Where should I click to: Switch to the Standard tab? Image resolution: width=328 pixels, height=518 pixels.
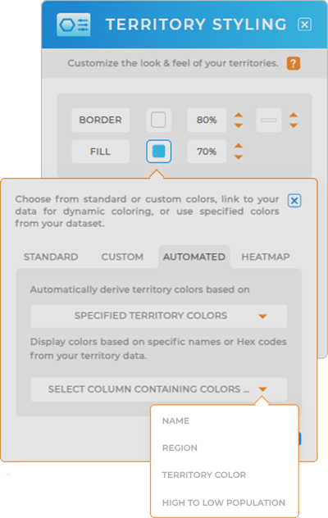coord(51,257)
